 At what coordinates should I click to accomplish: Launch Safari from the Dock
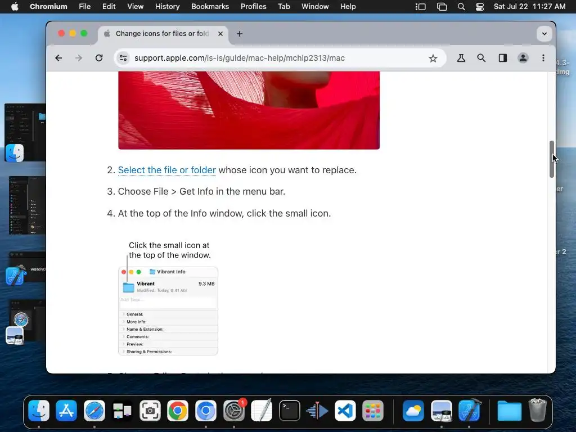pos(94,411)
